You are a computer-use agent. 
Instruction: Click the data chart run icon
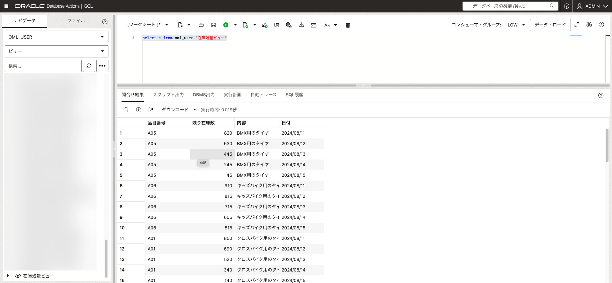(x=264, y=25)
